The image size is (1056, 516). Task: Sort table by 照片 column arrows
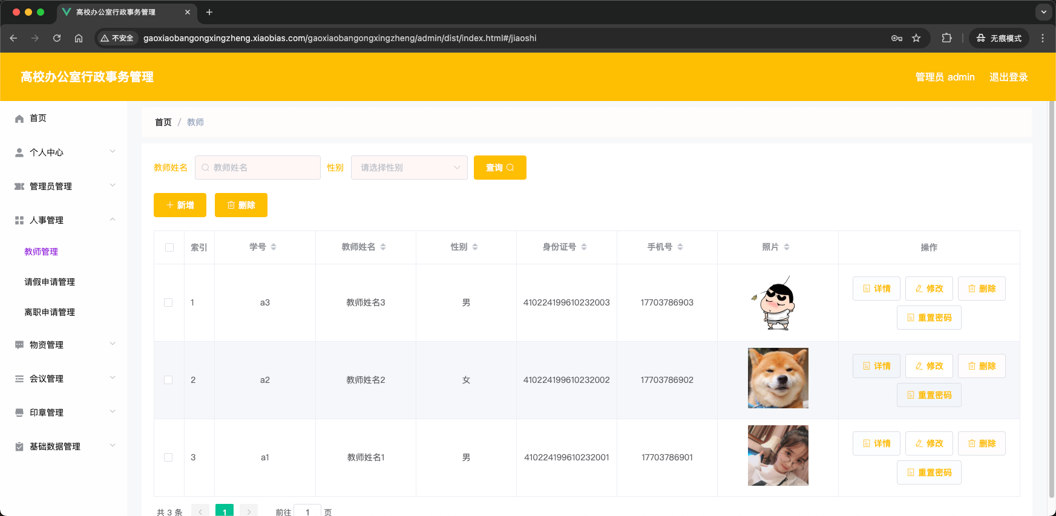787,247
